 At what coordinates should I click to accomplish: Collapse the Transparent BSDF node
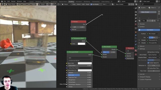(x=72, y=38)
